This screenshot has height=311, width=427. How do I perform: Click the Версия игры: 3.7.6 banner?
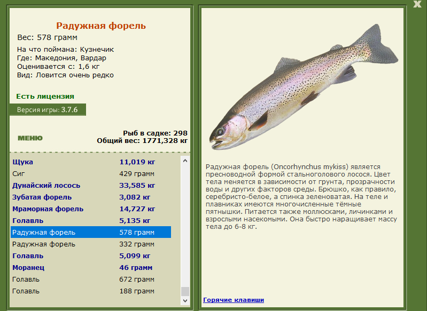pyautogui.click(x=48, y=109)
